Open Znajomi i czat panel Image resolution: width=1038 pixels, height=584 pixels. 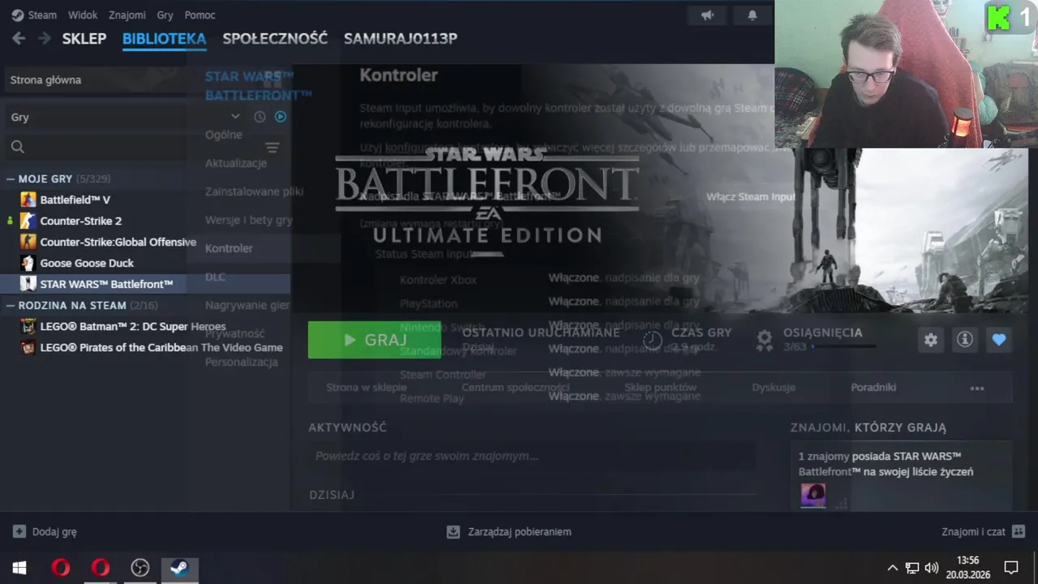pos(983,532)
